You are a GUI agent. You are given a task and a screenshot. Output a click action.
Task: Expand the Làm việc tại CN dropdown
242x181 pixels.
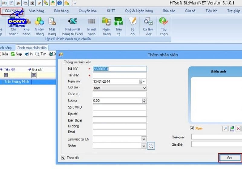pos(144,139)
